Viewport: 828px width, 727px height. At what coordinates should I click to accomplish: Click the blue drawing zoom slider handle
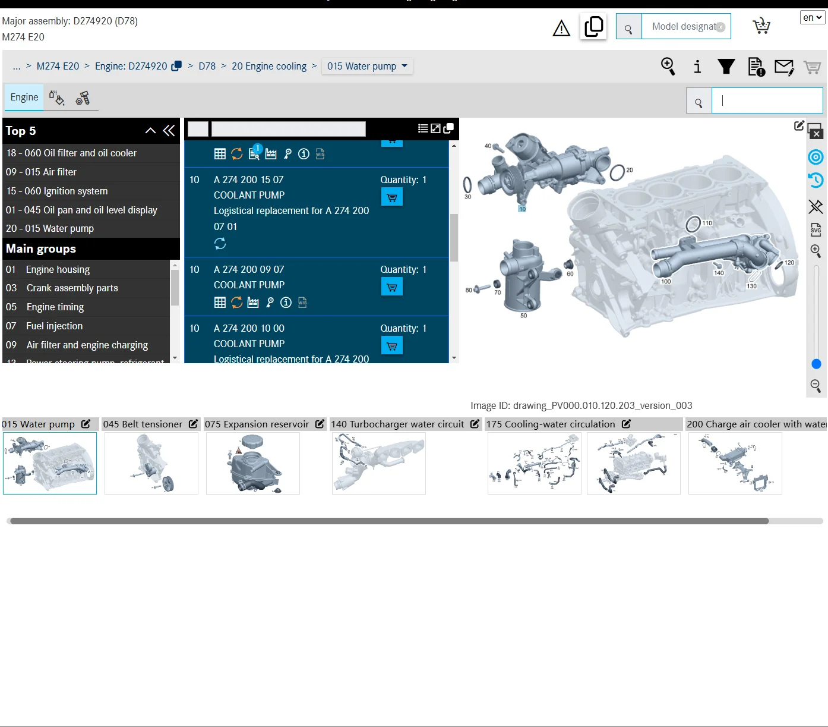816,364
